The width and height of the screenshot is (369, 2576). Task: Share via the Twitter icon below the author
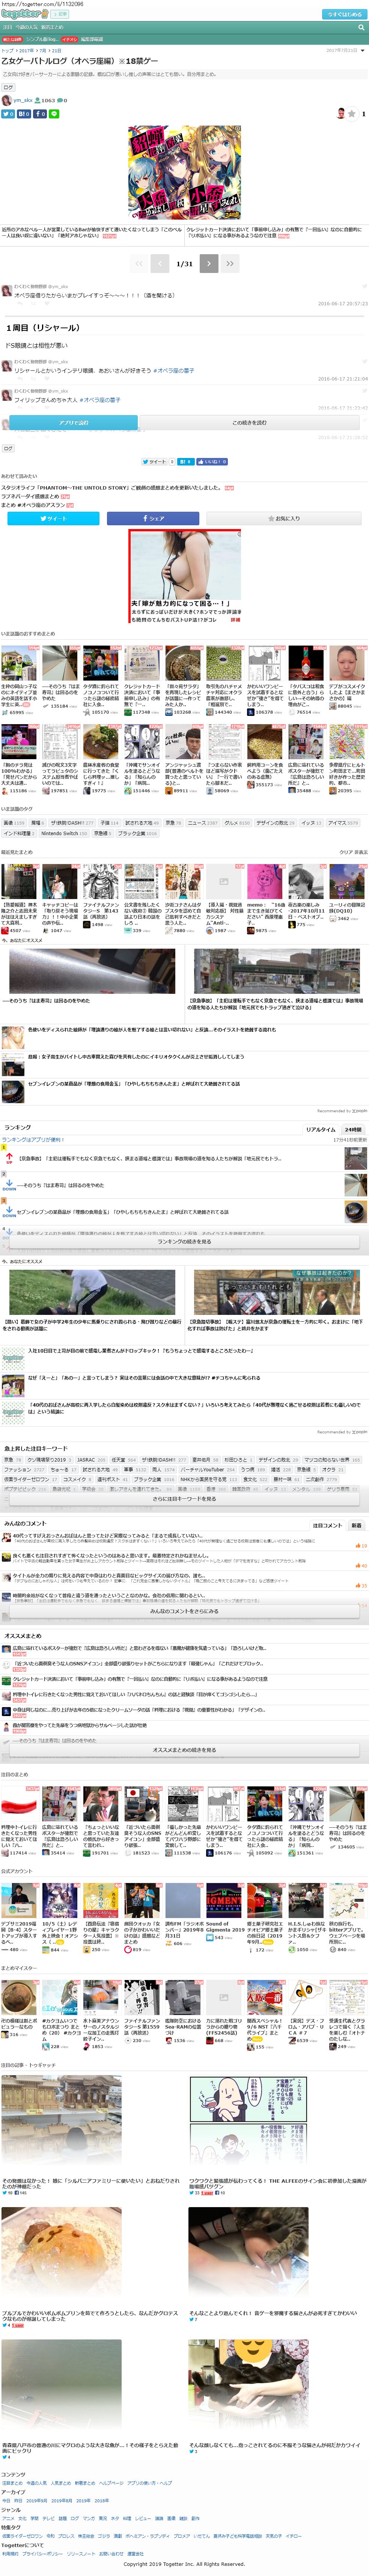pyautogui.click(x=8, y=114)
